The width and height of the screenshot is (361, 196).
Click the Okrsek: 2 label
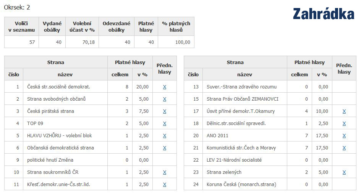[17, 7]
